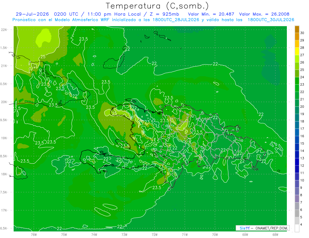Click the longitude axis label 73W
The width and height of the screenshot is (309, 238).
(124, 234)
